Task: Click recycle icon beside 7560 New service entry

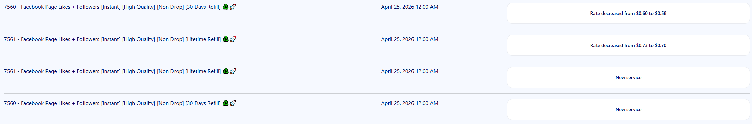Action: pos(226,103)
